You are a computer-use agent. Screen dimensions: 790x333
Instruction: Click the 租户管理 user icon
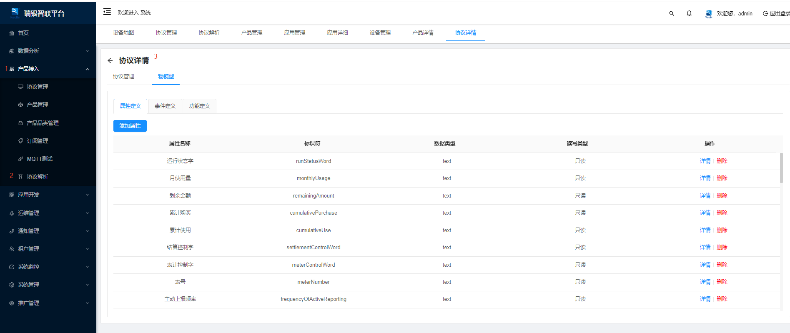[x=12, y=249]
